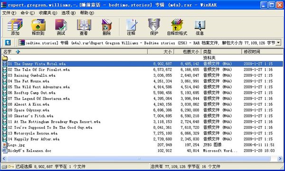
Task: Click the archive path address field
Action: click(150, 43)
